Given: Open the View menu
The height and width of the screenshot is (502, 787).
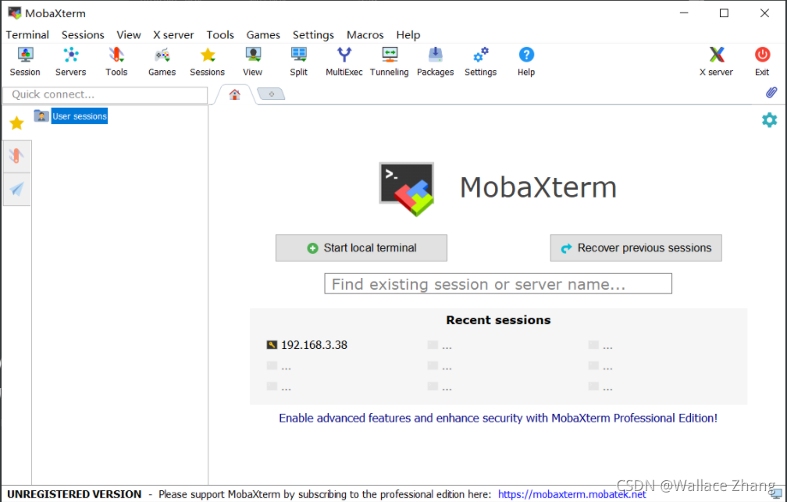Looking at the screenshot, I should pyautogui.click(x=129, y=34).
